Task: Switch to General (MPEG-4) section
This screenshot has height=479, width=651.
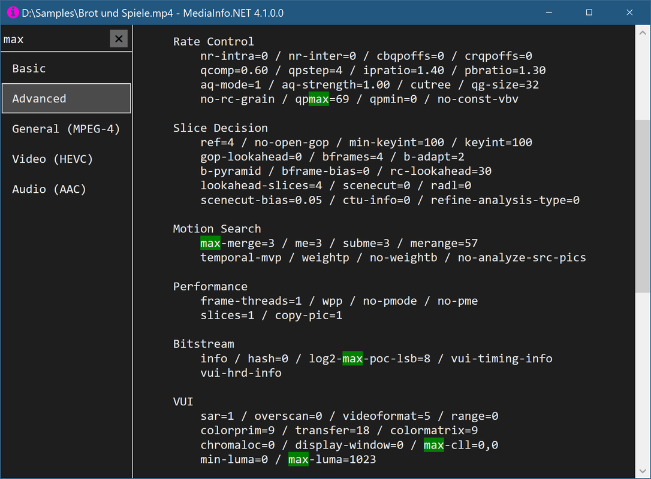Action: click(67, 129)
